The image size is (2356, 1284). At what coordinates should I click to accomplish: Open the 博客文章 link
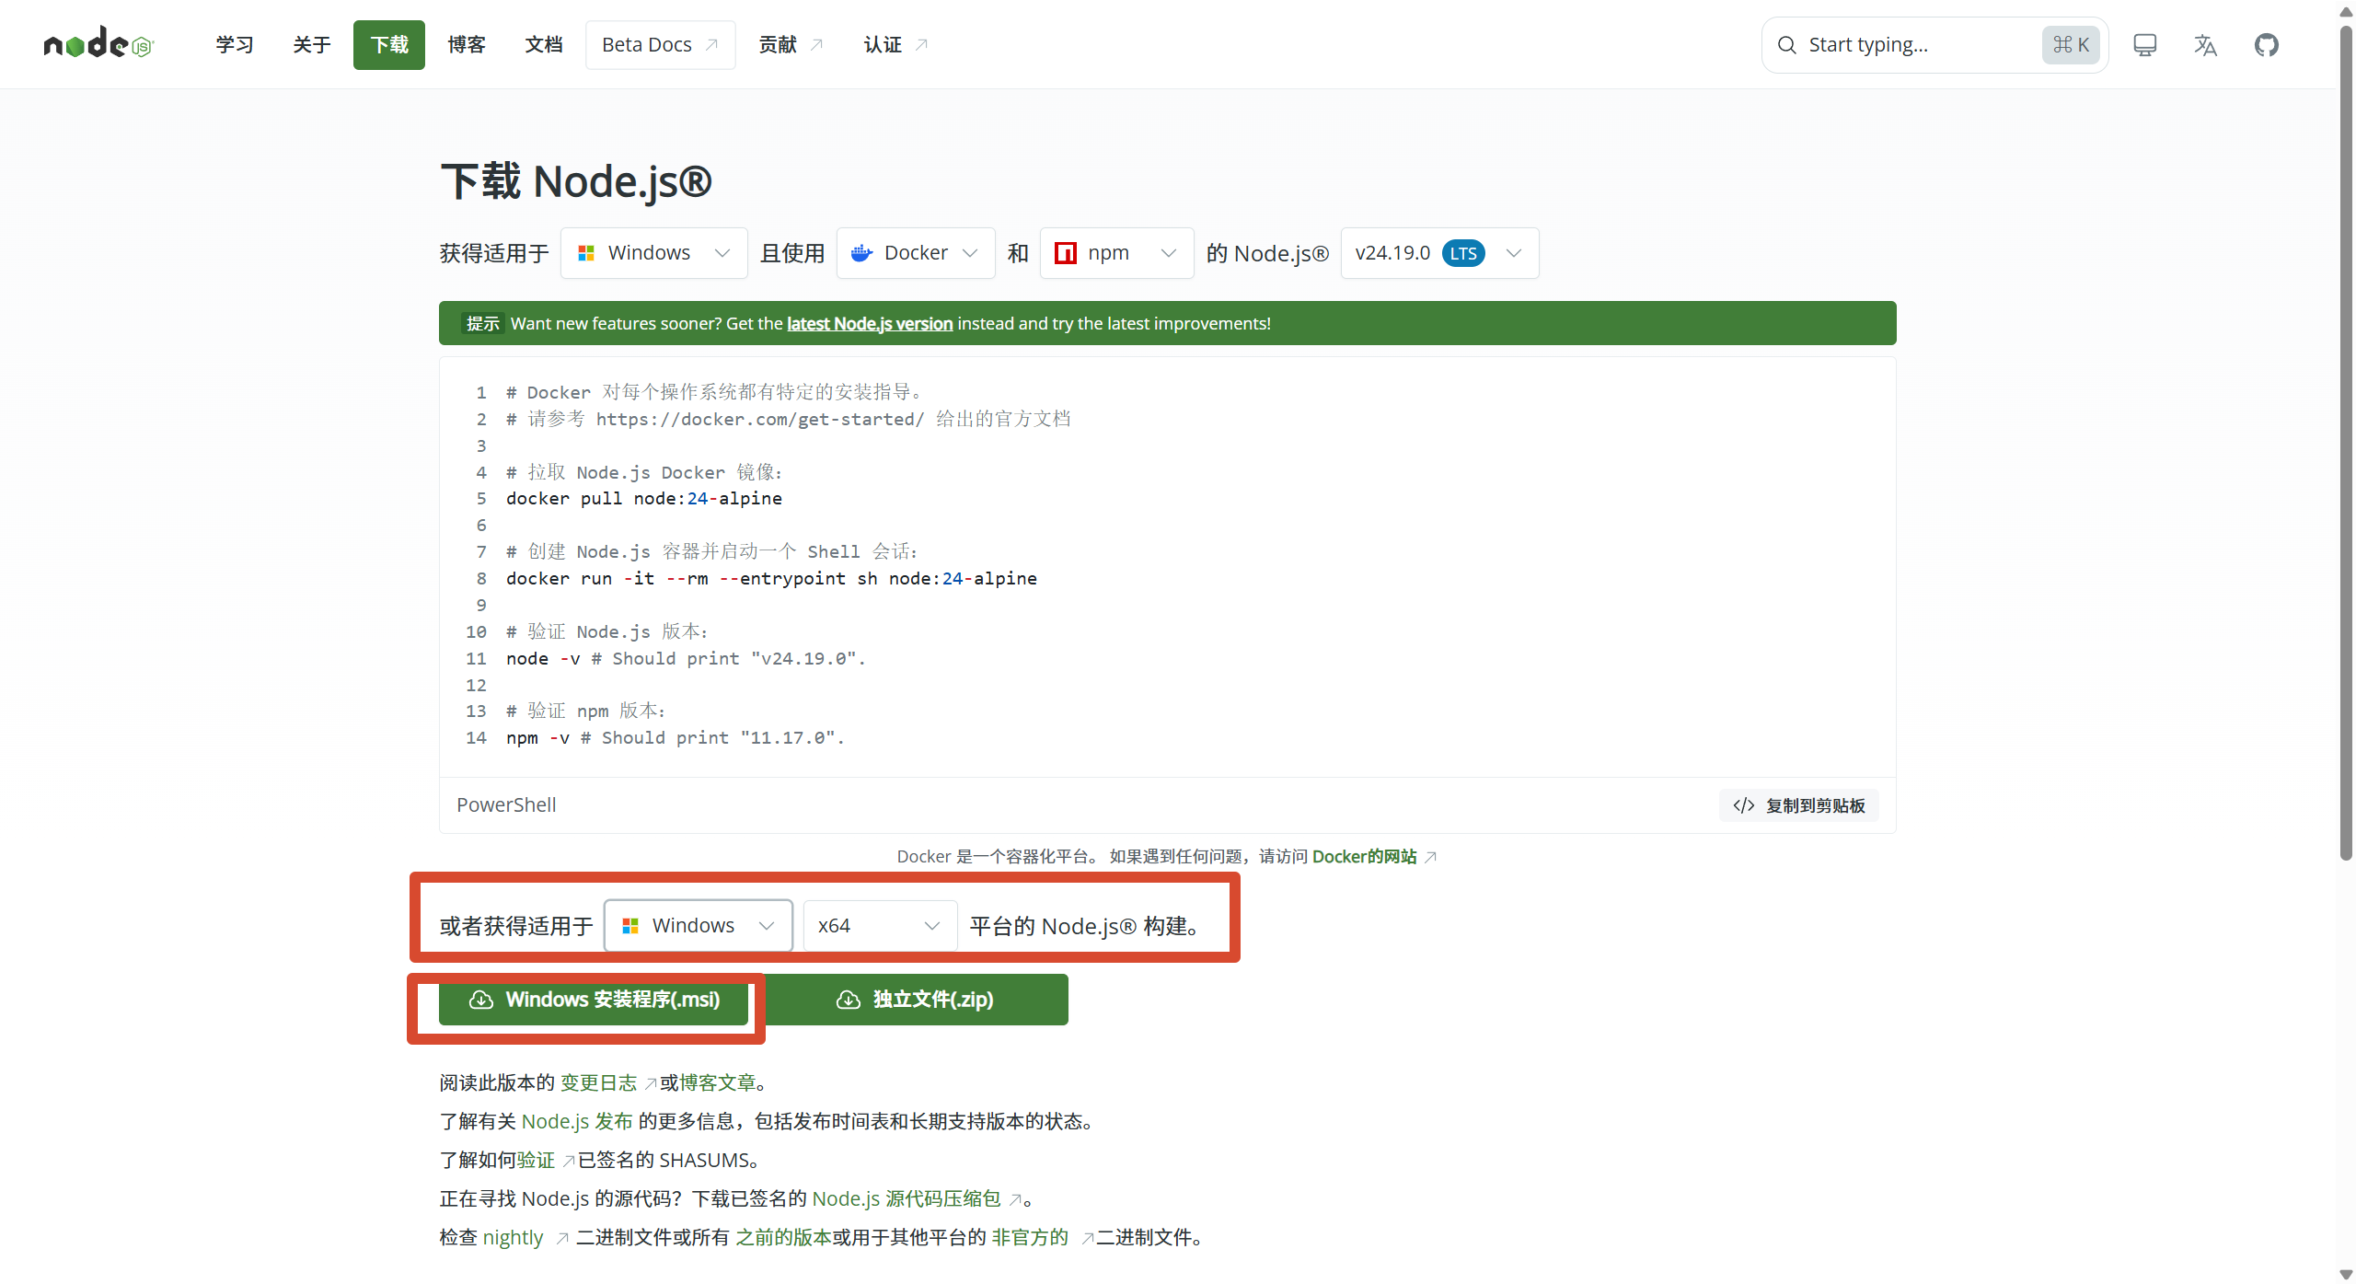(x=718, y=1082)
